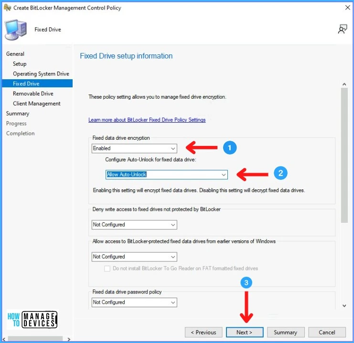Click the Completion step in sidebar

coord(21,133)
